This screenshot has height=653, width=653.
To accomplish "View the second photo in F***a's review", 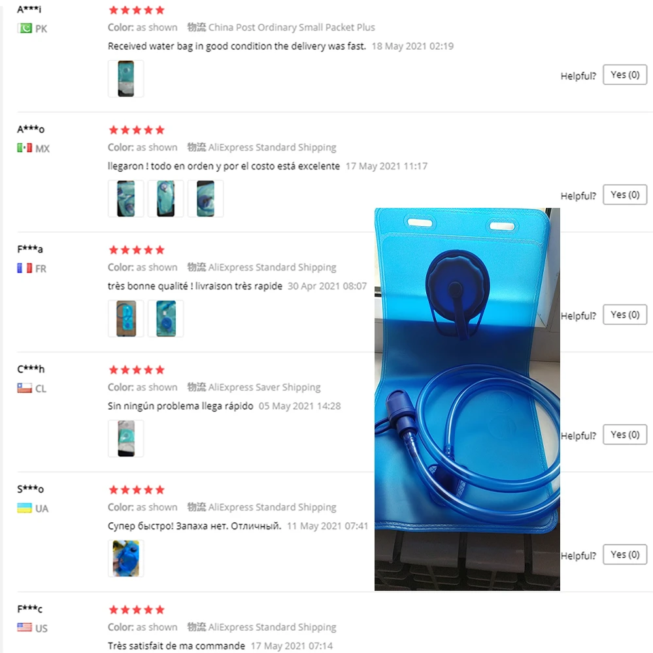I will click(165, 318).
